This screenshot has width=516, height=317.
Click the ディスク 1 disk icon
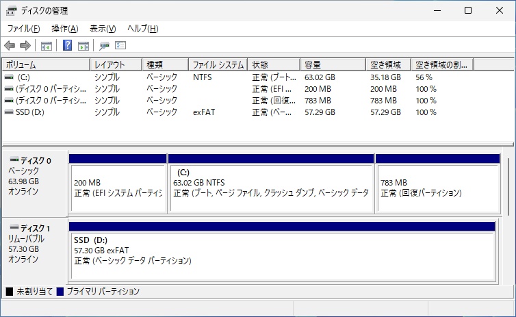14,227
